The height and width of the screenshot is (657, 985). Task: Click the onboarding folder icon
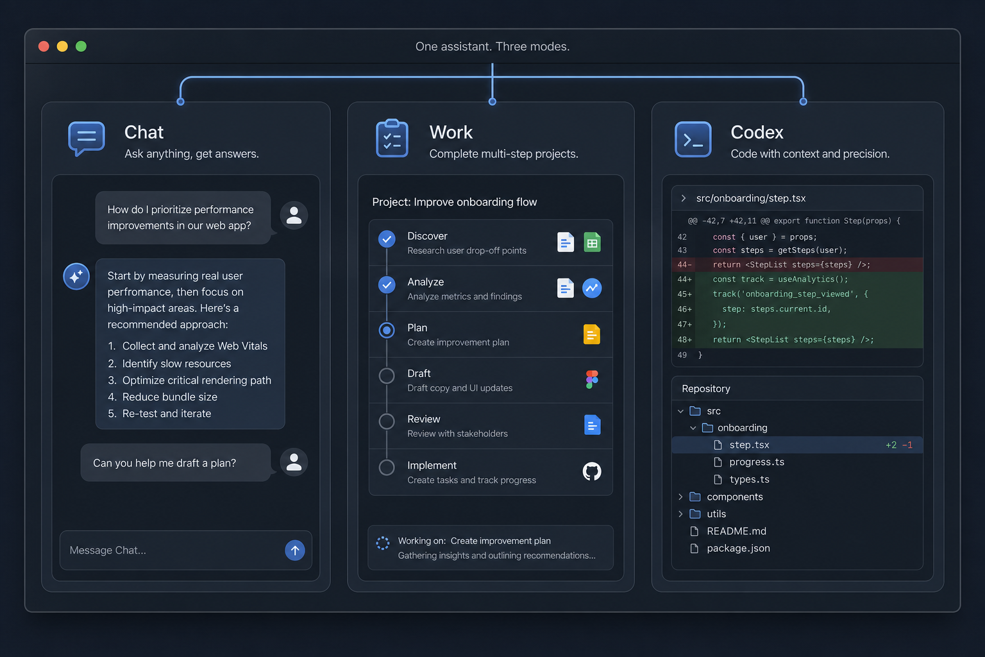(707, 427)
